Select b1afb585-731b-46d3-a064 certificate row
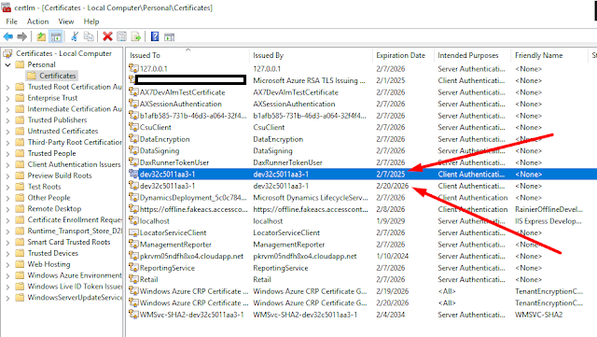 pos(363,116)
